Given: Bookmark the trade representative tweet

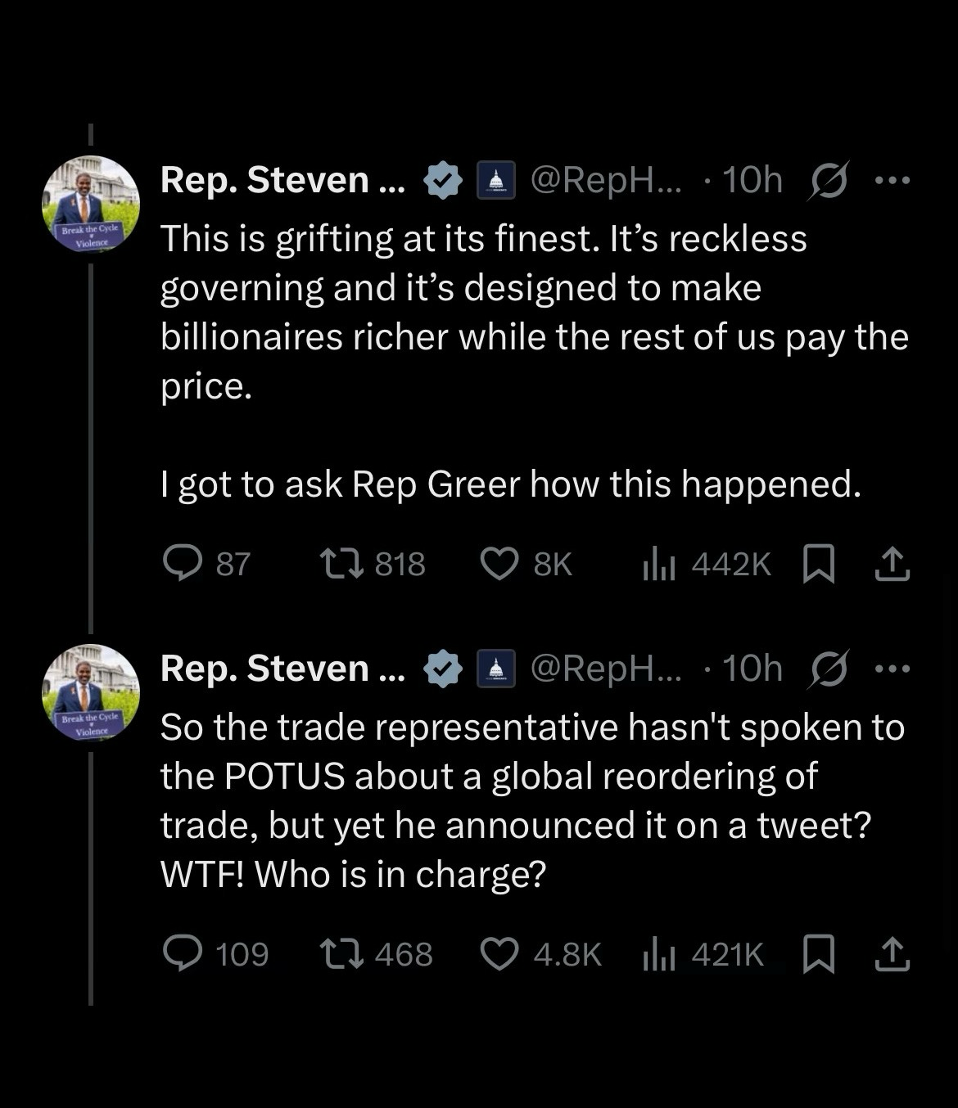Looking at the screenshot, I should pos(819,954).
